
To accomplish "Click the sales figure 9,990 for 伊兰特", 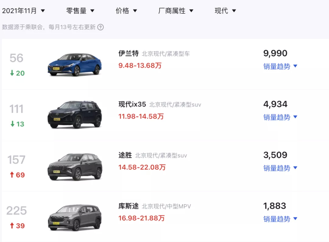I will (x=275, y=53).
